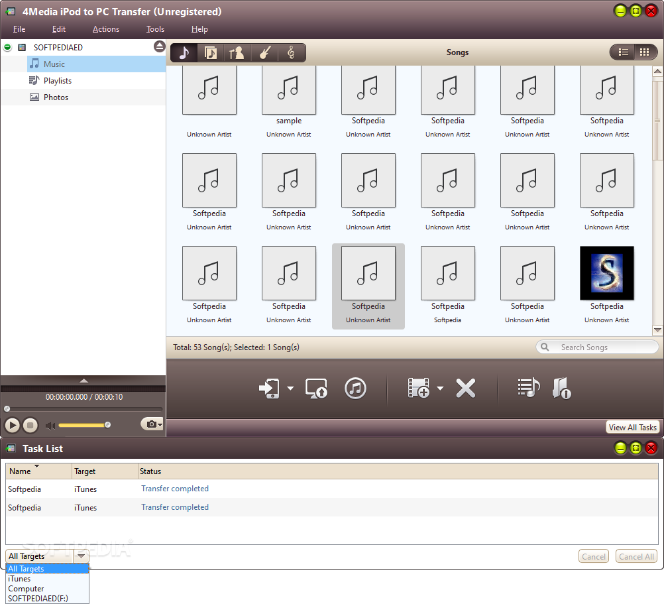Choose SOFTPEDIAED(F:) in targets dropdown
664x604 pixels.
[48, 599]
